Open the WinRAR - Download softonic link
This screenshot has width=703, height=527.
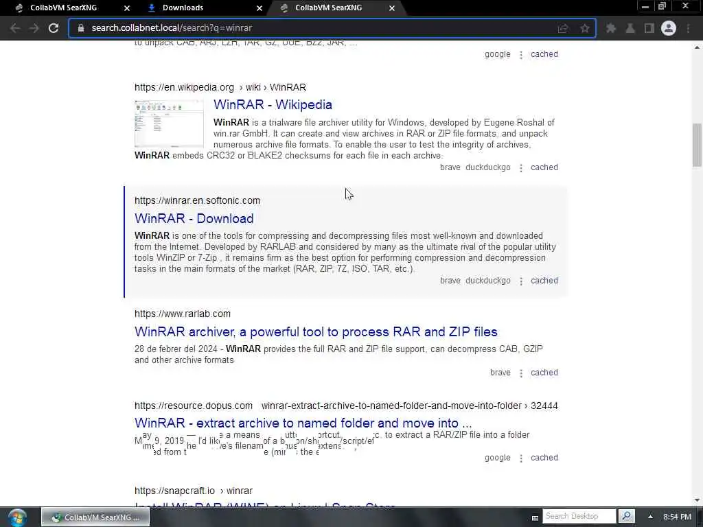[x=194, y=218]
